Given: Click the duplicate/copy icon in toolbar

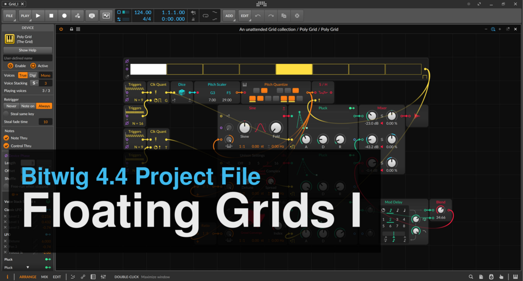Looking at the screenshot, I should pyautogui.click(x=284, y=16).
